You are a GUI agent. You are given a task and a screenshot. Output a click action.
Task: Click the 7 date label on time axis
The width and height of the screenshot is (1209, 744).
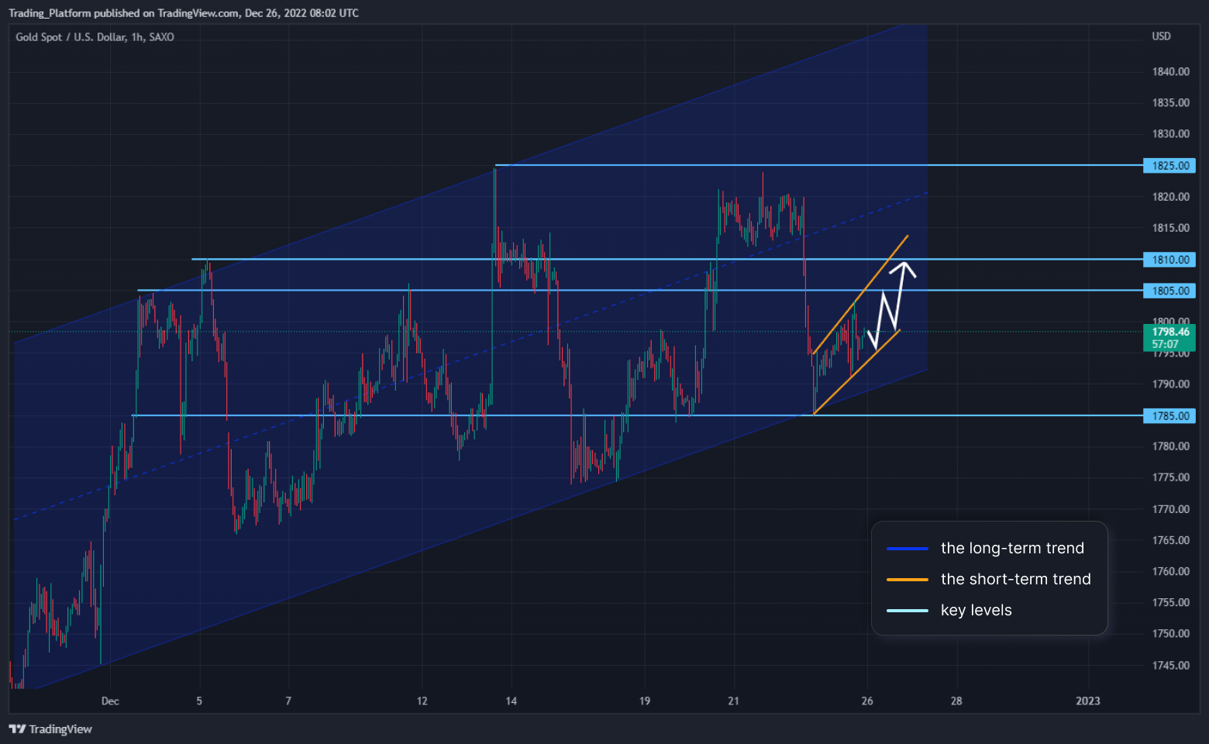pyautogui.click(x=288, y=701)
